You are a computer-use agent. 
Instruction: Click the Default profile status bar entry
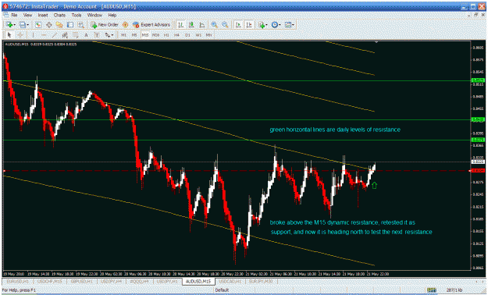(x=222, y=290)
